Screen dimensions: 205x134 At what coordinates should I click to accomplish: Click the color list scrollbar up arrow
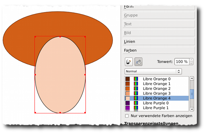(192, 78)
